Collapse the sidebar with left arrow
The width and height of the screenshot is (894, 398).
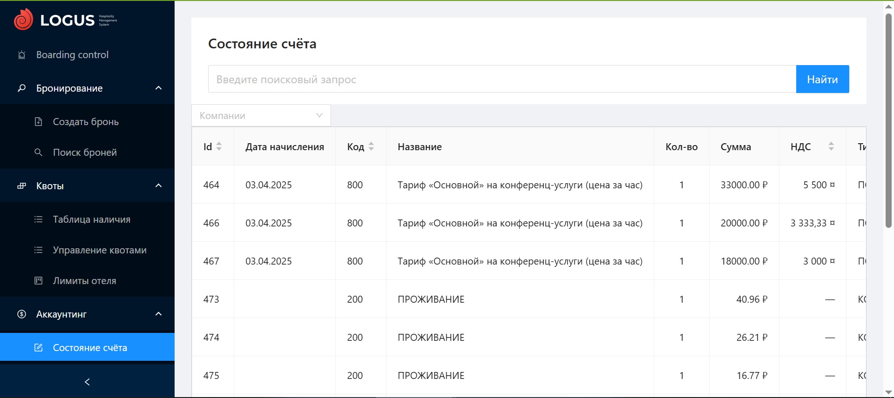coord(87,382)
